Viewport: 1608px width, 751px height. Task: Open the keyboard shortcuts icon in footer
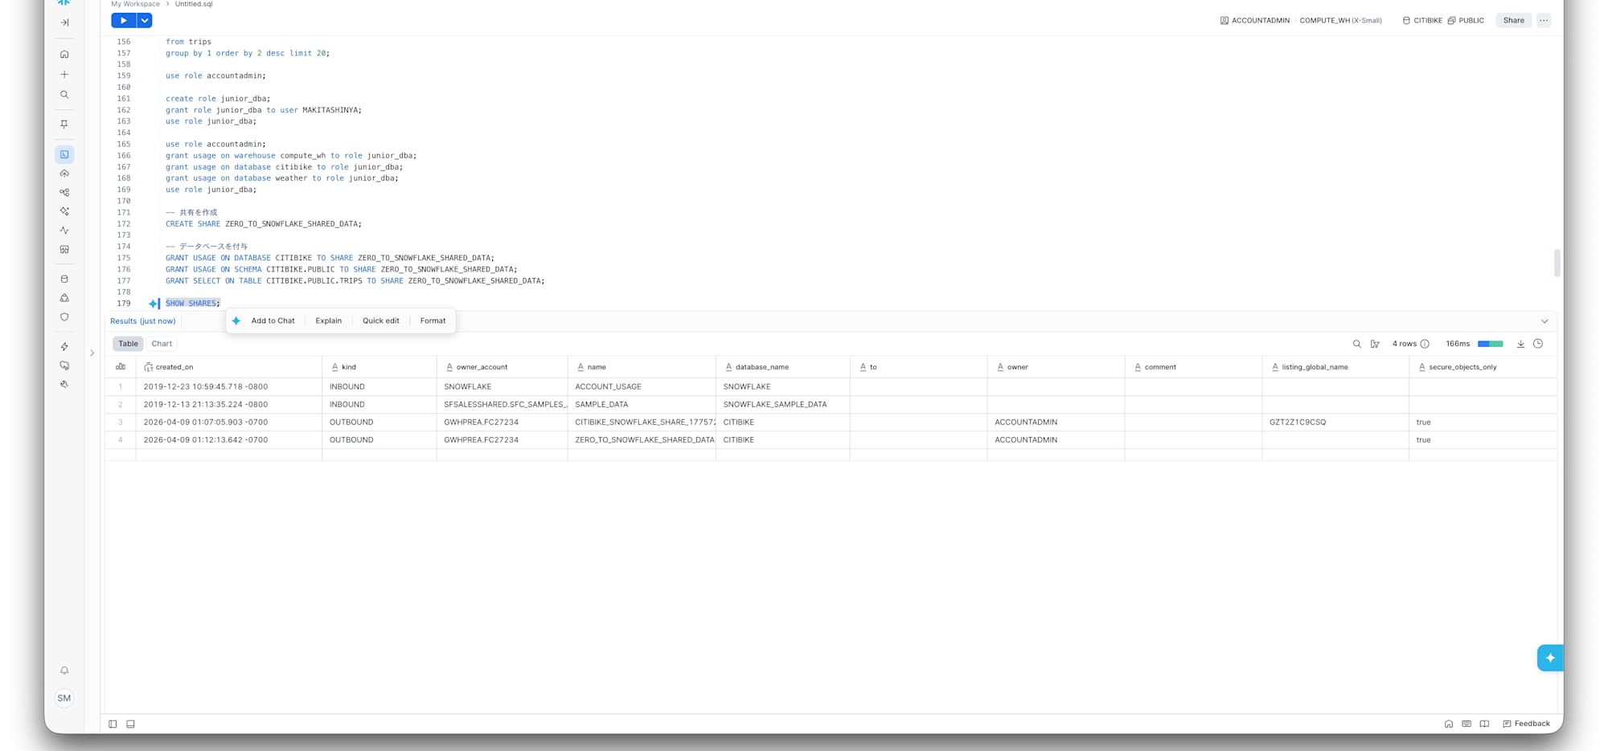pos(1466,724)
